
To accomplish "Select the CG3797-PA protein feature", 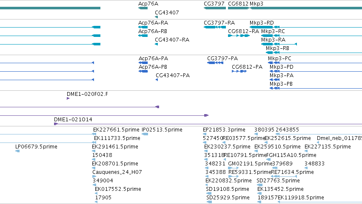I will coord(215,63).
